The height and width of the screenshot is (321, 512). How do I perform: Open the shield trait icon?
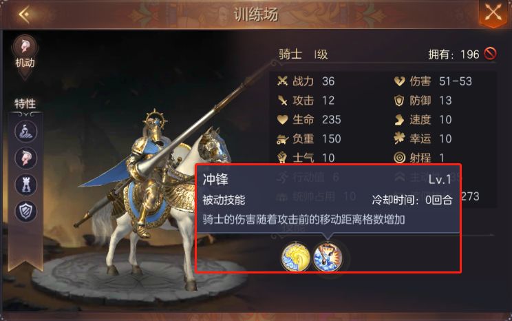click(25, 211)
